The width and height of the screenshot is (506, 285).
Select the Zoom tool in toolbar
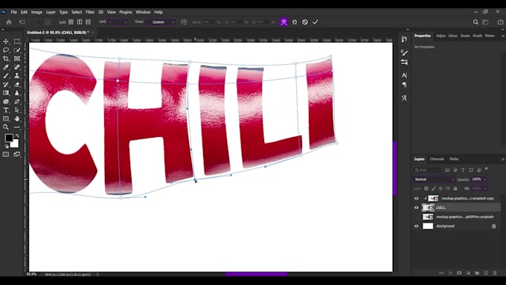(6, 127)
